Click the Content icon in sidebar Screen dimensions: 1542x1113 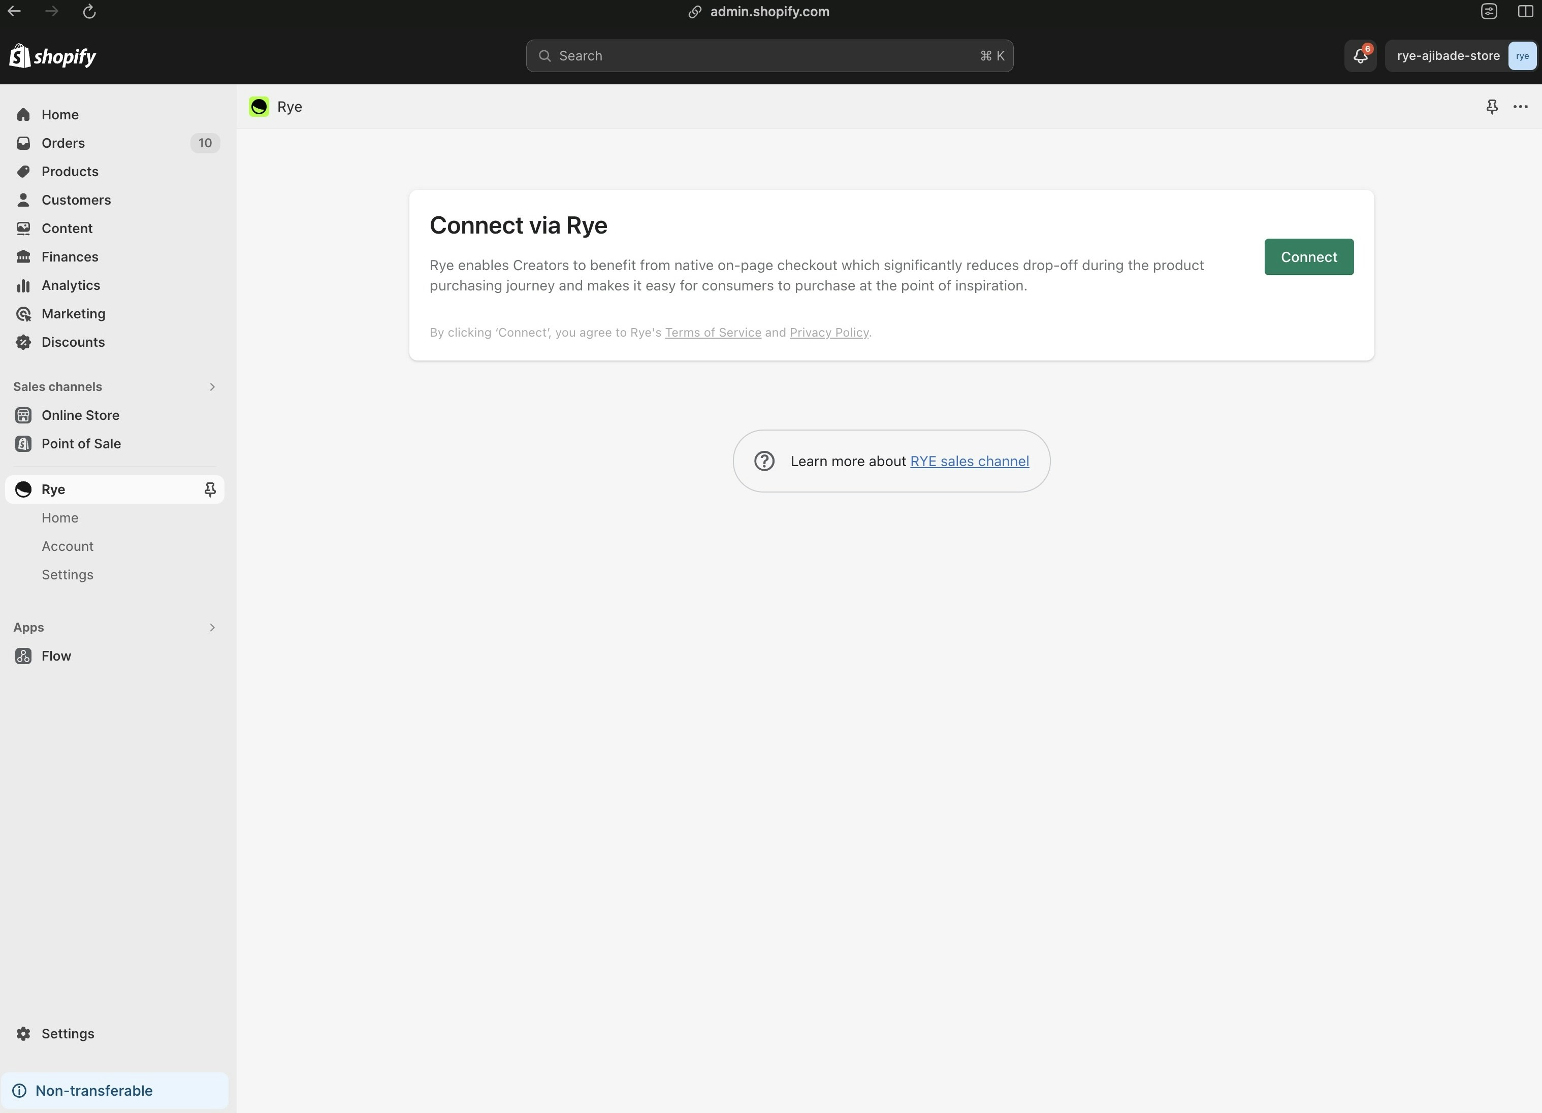(23, 228)
